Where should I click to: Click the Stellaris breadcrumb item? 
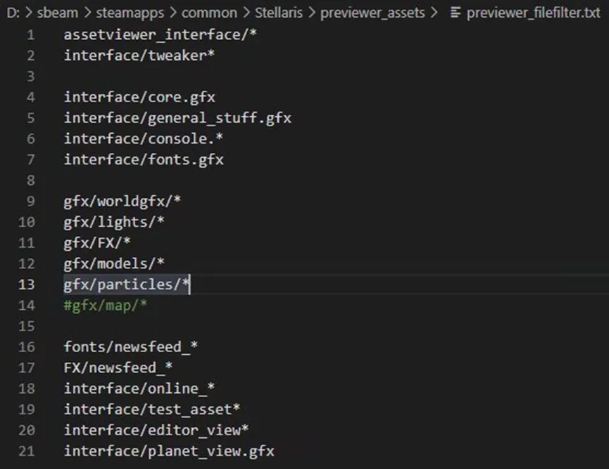(x=280, y=13)
